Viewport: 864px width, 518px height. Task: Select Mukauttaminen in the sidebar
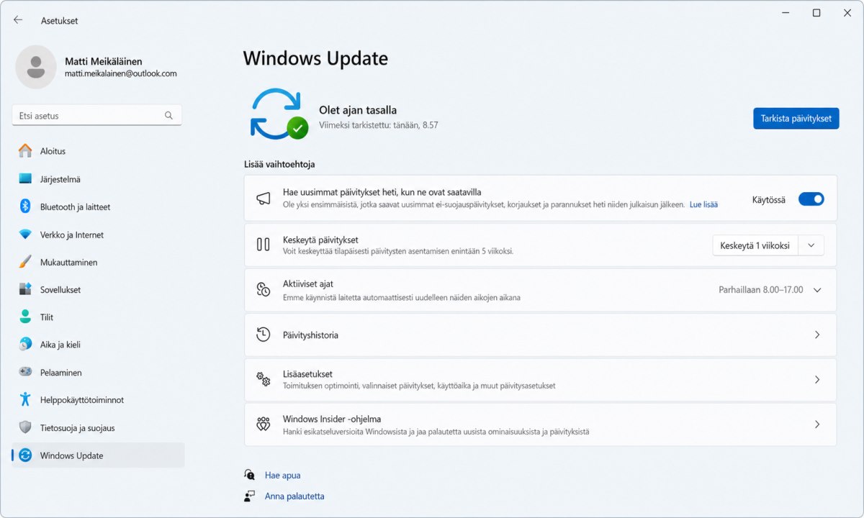point(98,262)
